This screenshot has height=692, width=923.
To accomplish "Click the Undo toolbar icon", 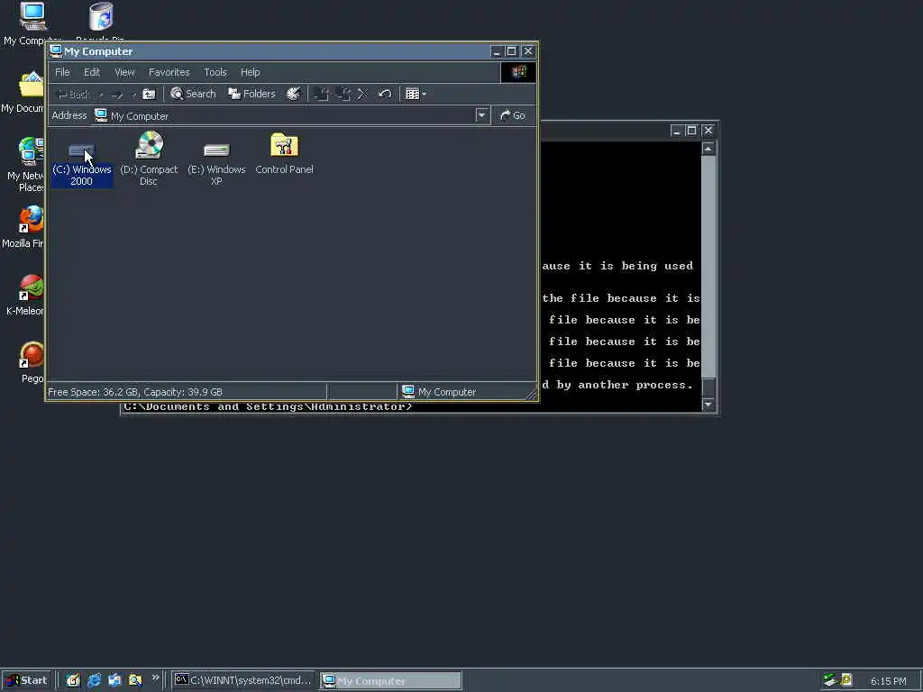I will [384, 94].
